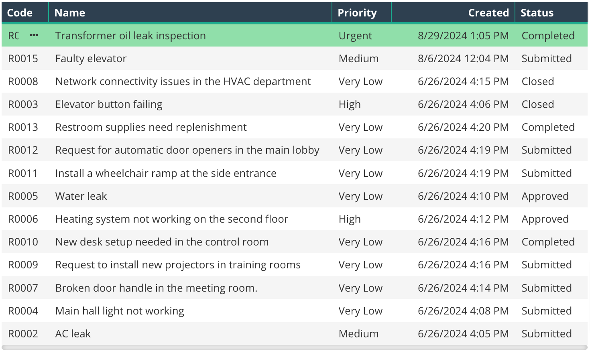The image size is (590, 353).
Task: Sort the list by Status column
Action: click(x=537, y=12)
